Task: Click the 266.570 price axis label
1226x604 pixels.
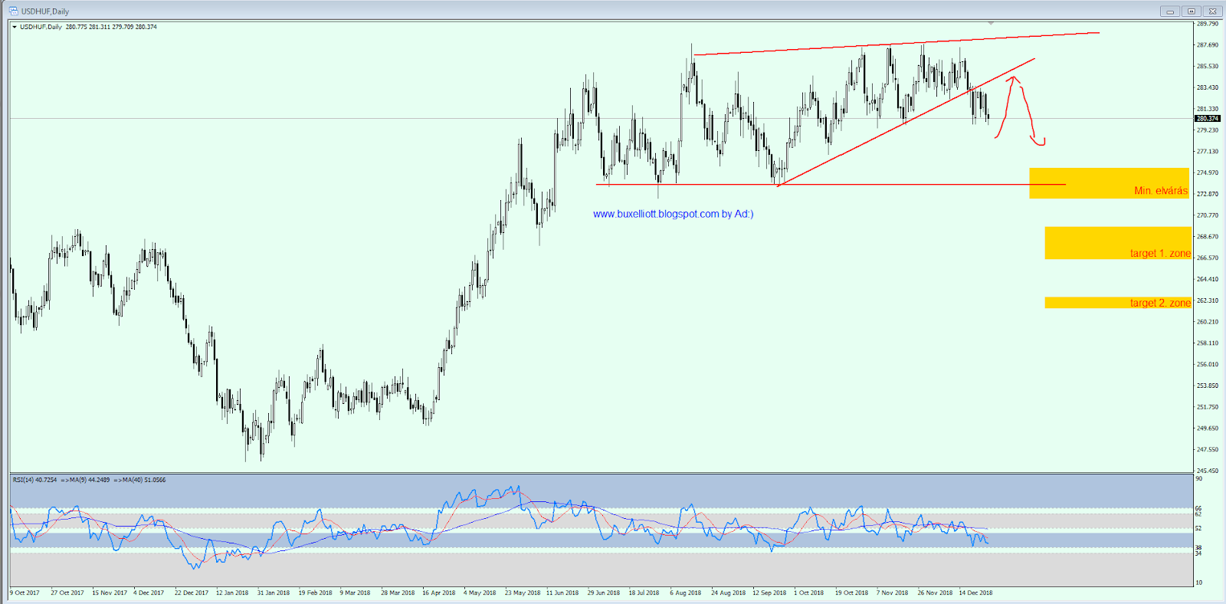Action: [1208, 258]
